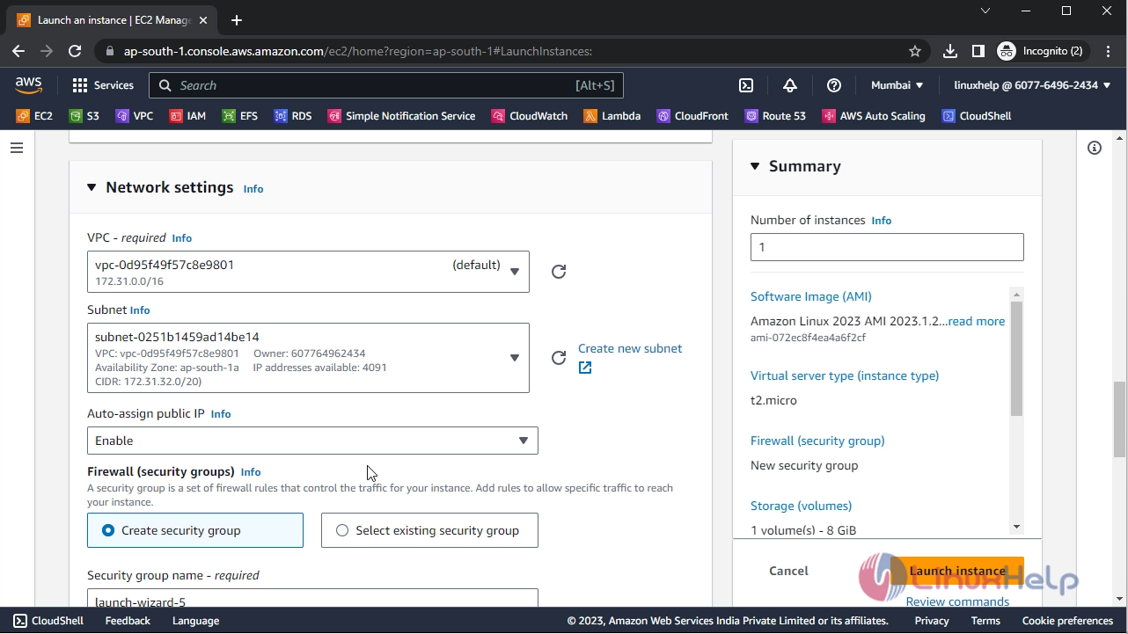
Task: Toggle browser side panel icon
Action: [x=978, y=51]
